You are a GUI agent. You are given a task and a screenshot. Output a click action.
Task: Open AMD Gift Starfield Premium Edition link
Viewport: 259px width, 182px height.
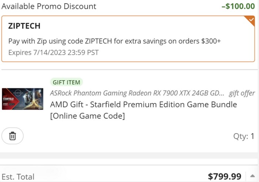coord(143,104)
